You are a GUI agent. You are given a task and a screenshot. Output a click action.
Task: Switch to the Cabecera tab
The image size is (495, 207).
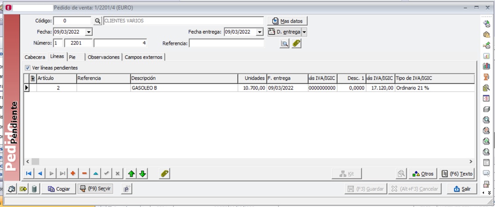35,57
